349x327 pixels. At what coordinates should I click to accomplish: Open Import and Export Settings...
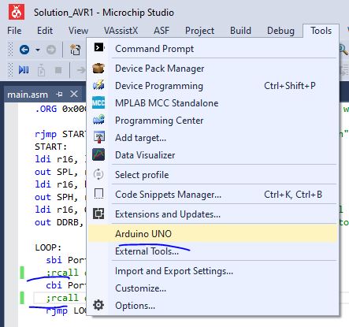pyautogui.click(x=213, y=271)
